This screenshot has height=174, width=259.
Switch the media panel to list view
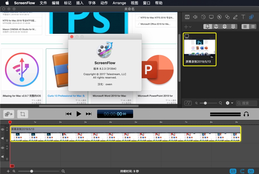253,26
